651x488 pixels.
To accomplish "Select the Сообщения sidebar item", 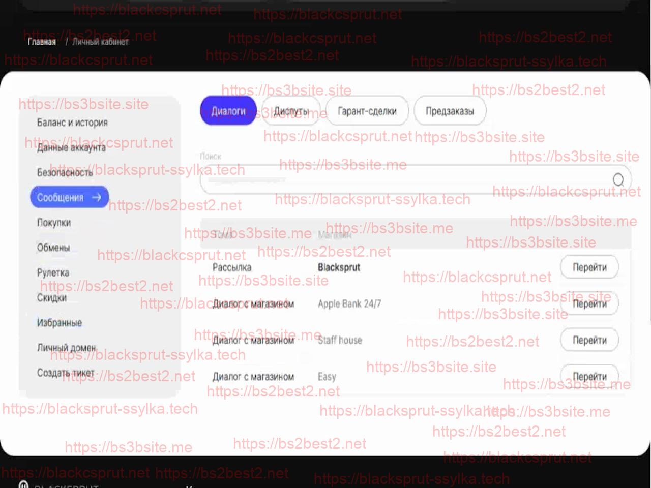I will click(x=70, y=197).
